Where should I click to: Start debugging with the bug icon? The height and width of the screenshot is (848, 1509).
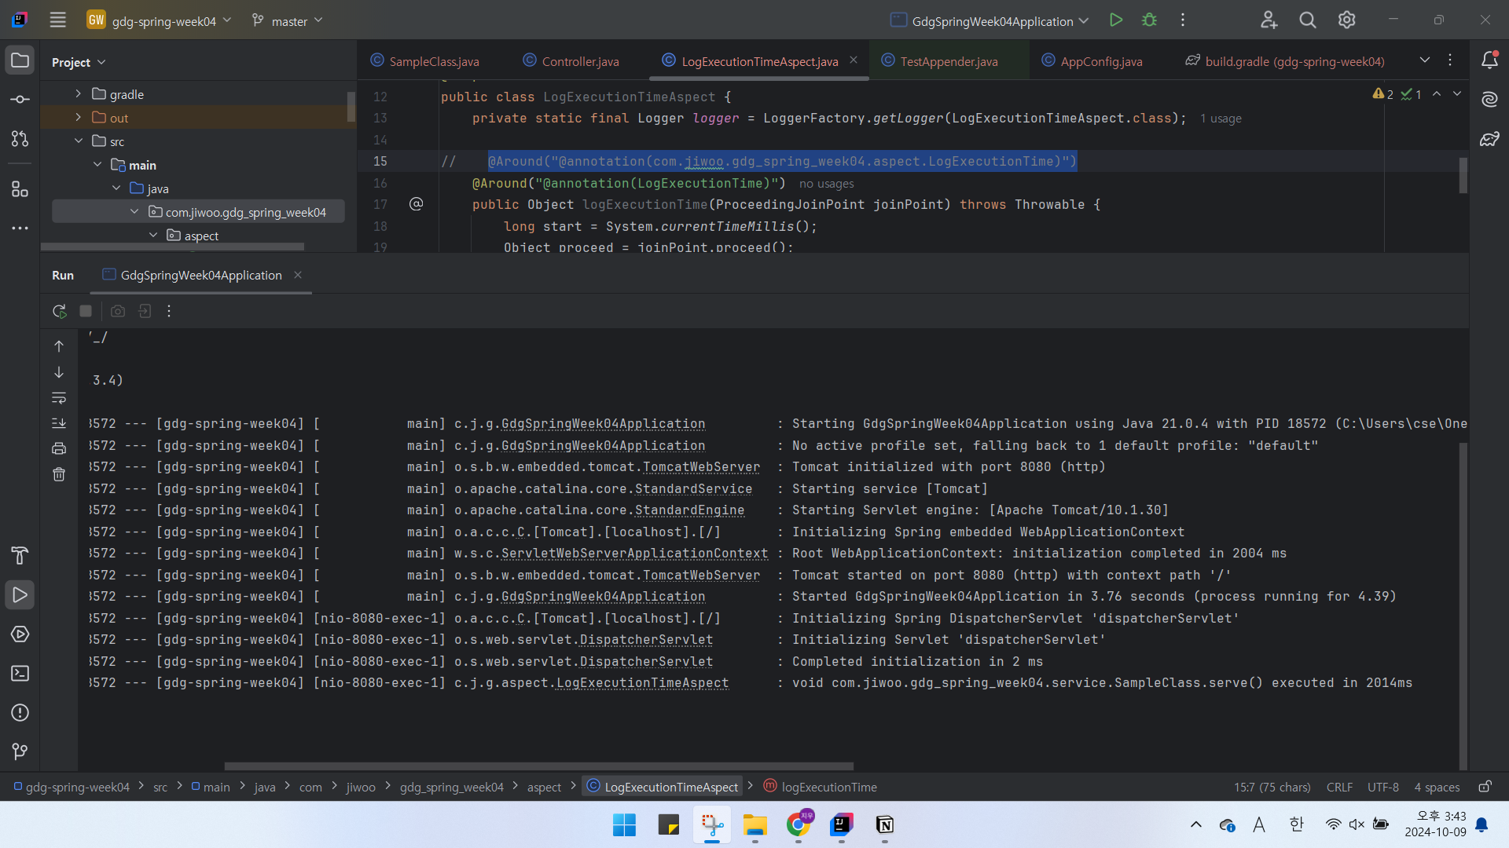tap(1149, 20)
